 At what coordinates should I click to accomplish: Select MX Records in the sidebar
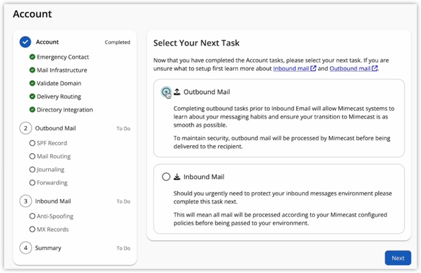click(x=52, y=229)
